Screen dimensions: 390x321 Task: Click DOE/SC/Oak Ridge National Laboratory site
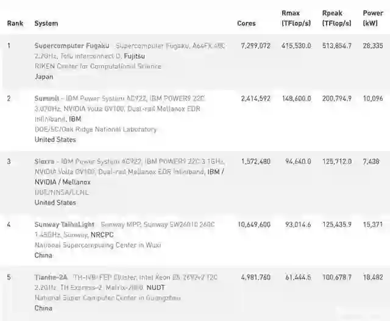96,129
